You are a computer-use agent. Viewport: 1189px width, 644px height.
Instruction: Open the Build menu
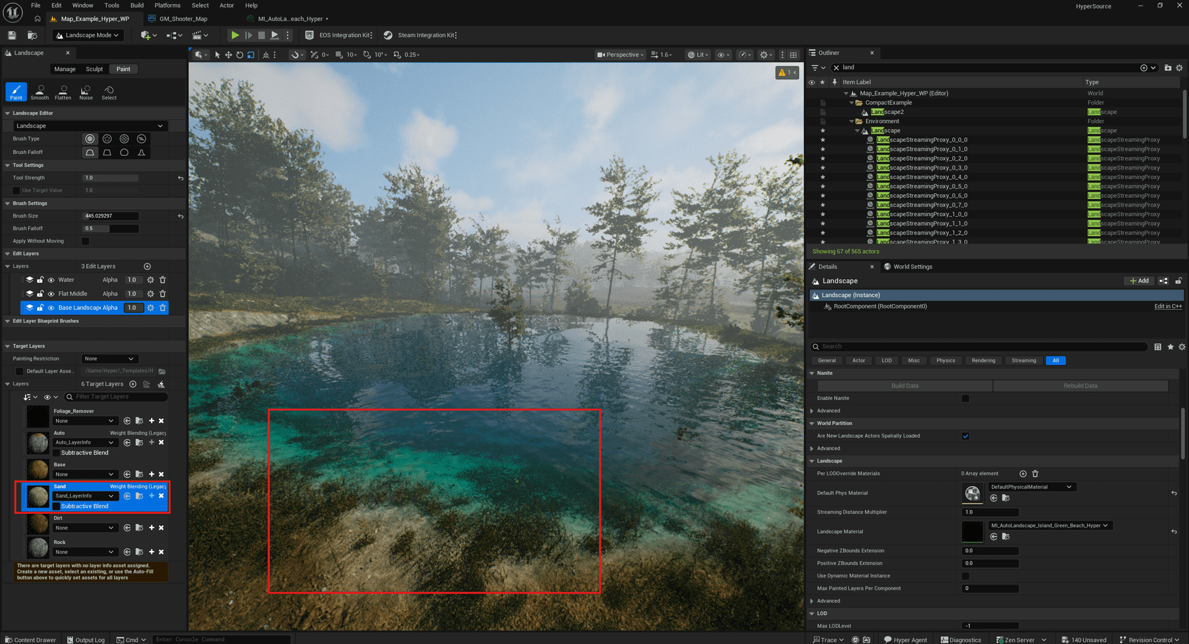(x=136, y=6)
